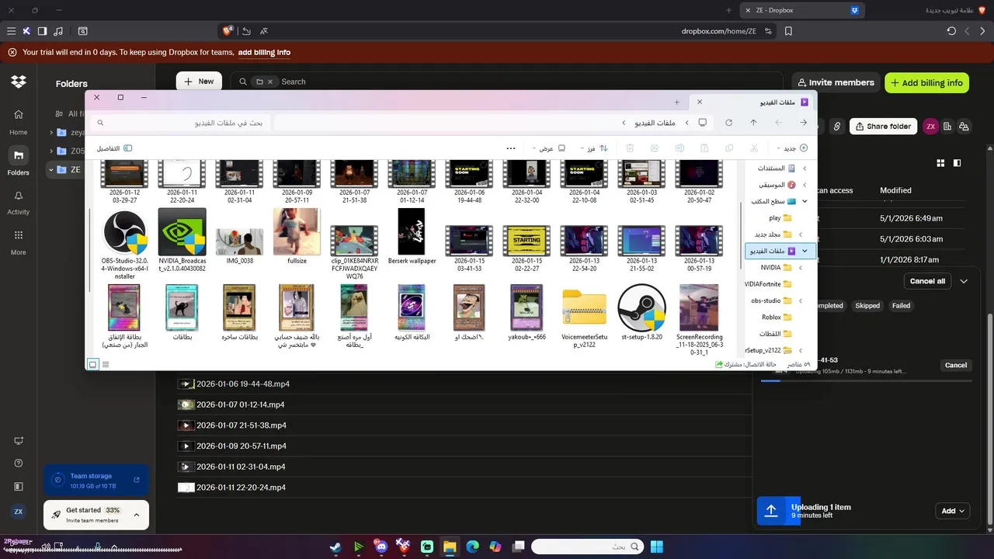Viewport: 994px width, 559px height.
Task: Select the Berserk wallpaper file
Action: click(412, 236)
